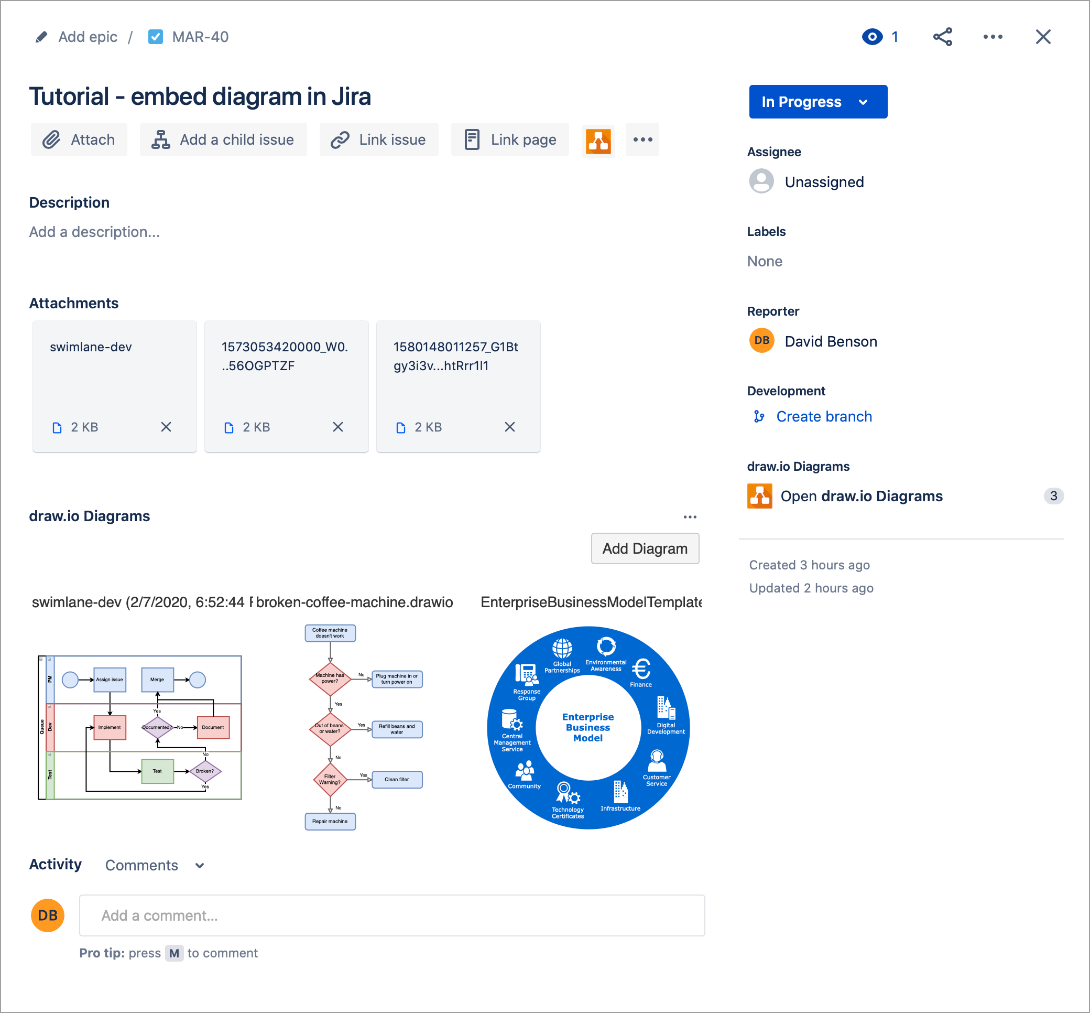Click the Attach paperclip icon
Image resolution: width=1090 pixels, height=1013 pixels.
point(53,139)
